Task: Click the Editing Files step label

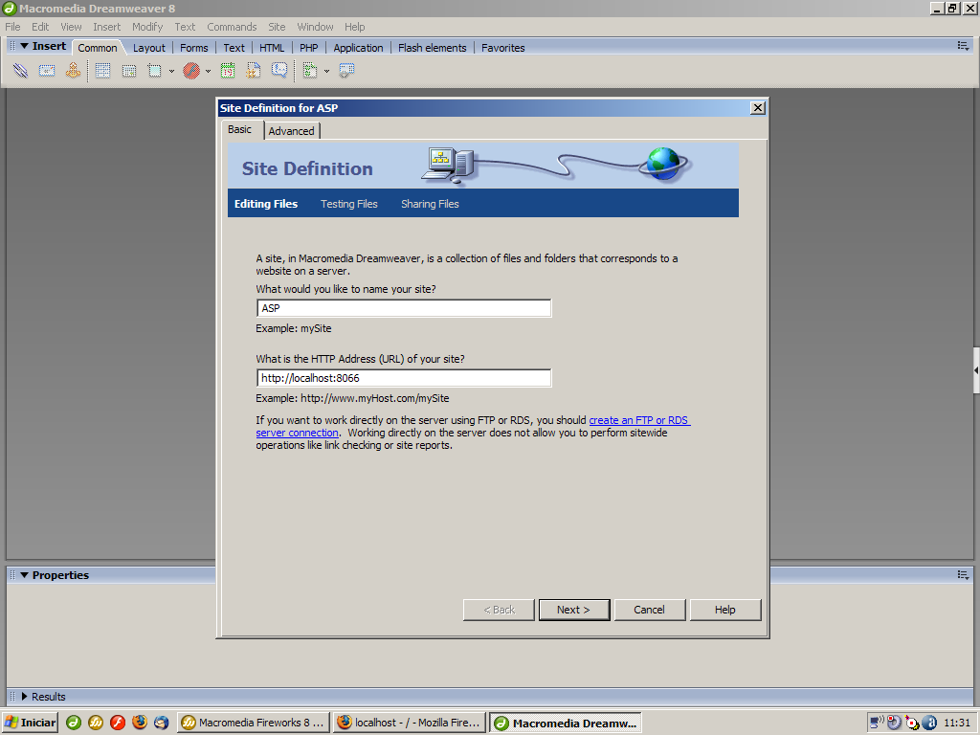Action: coord(266,204)
